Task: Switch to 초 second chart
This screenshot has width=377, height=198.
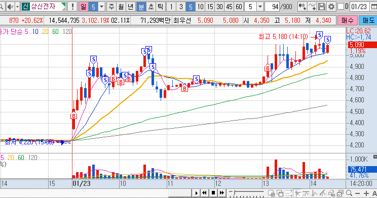Action: (x=151, y=7)
